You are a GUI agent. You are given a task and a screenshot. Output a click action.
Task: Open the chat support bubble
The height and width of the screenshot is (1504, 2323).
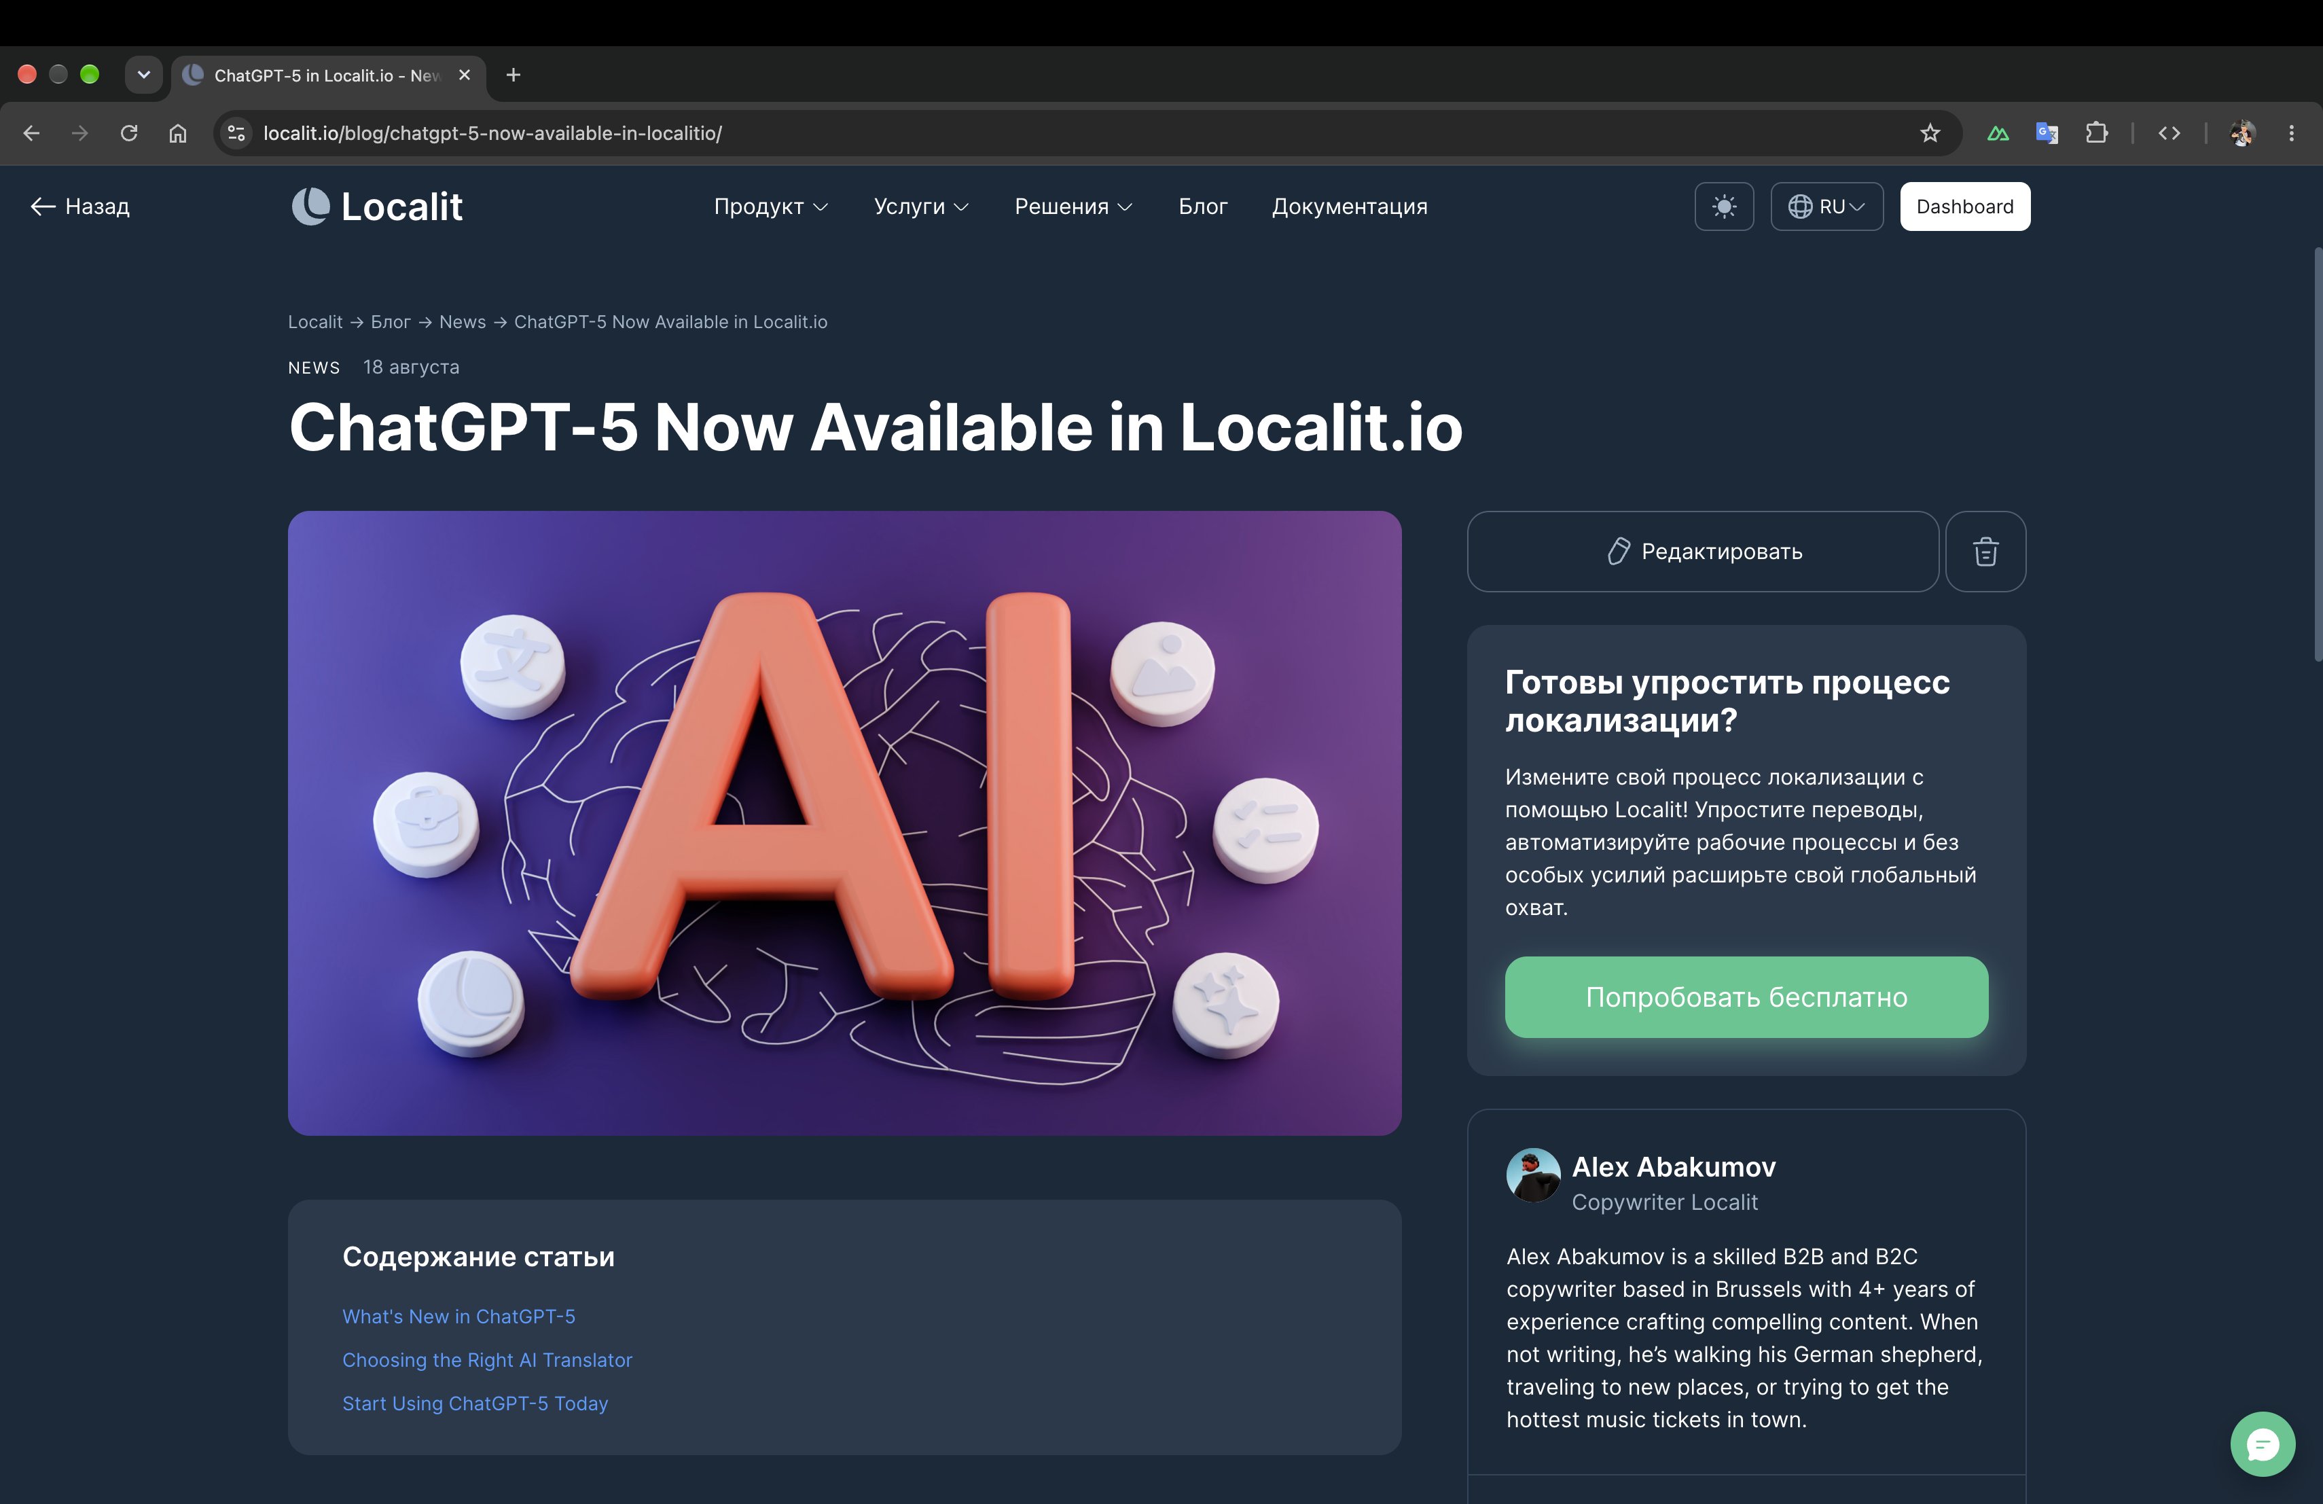point(2263,1444)
